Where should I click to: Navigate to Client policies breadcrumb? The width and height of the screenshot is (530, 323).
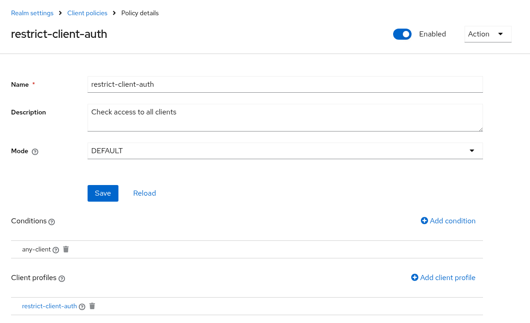coord(87,13)
